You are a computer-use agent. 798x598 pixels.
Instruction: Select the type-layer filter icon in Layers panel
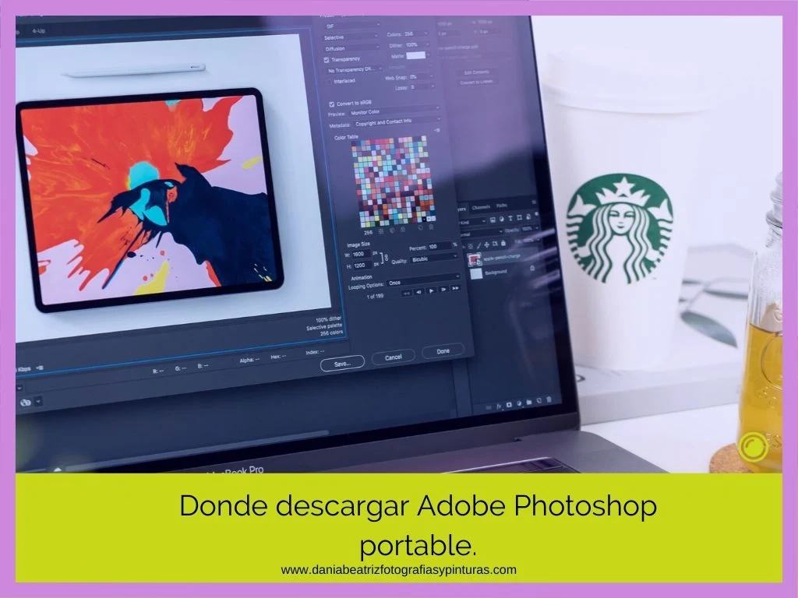(510, 217)
